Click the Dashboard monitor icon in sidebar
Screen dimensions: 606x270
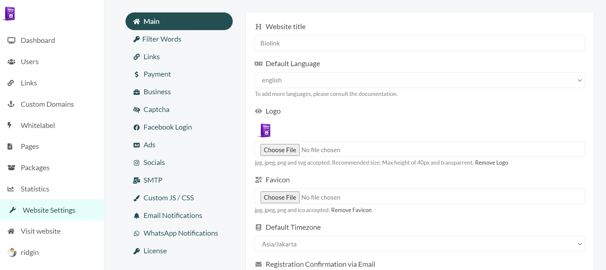click(x=11, y=41)
